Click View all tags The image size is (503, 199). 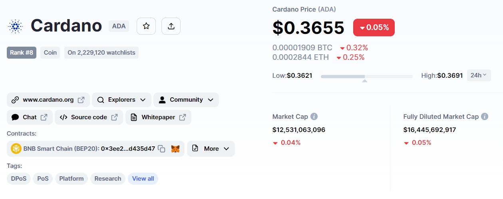point(143,179)
